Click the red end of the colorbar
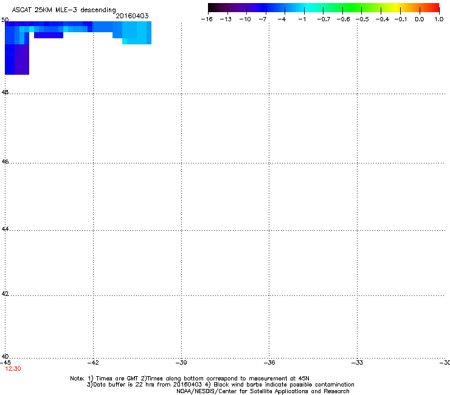 434,8
